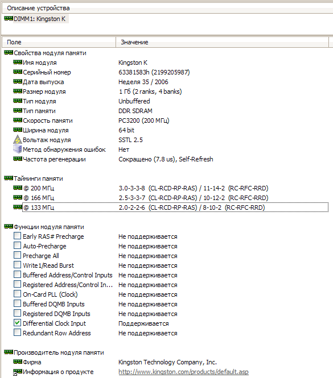Toggle the Differential Clock Input checkbox
Image resolution: width=333 pixels, height=378 pixels.
(x=17, y=322)
